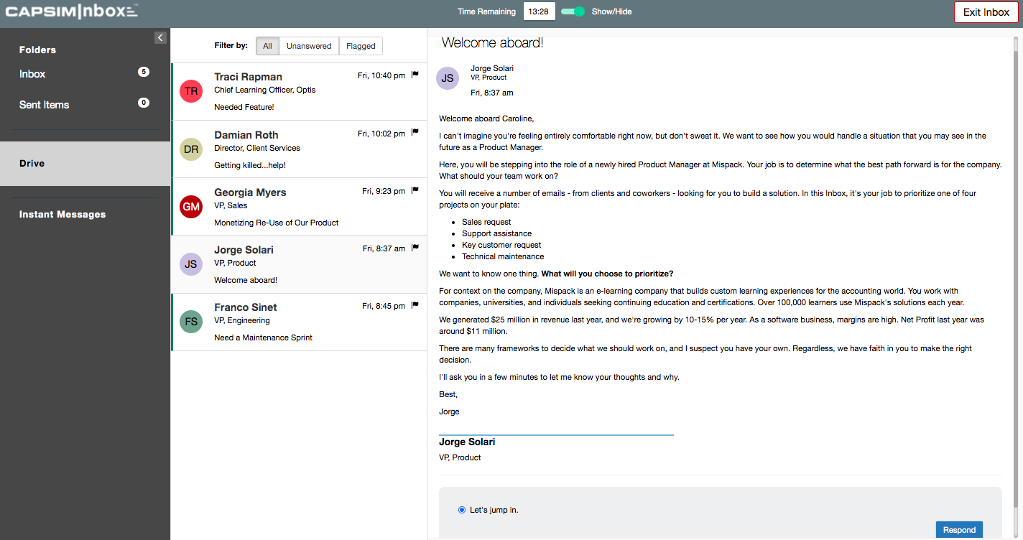The height and width of the screenshot is (540, 1023).
Task: Click the FS avatar for Franco Sinet
Action: pos(191,322)
